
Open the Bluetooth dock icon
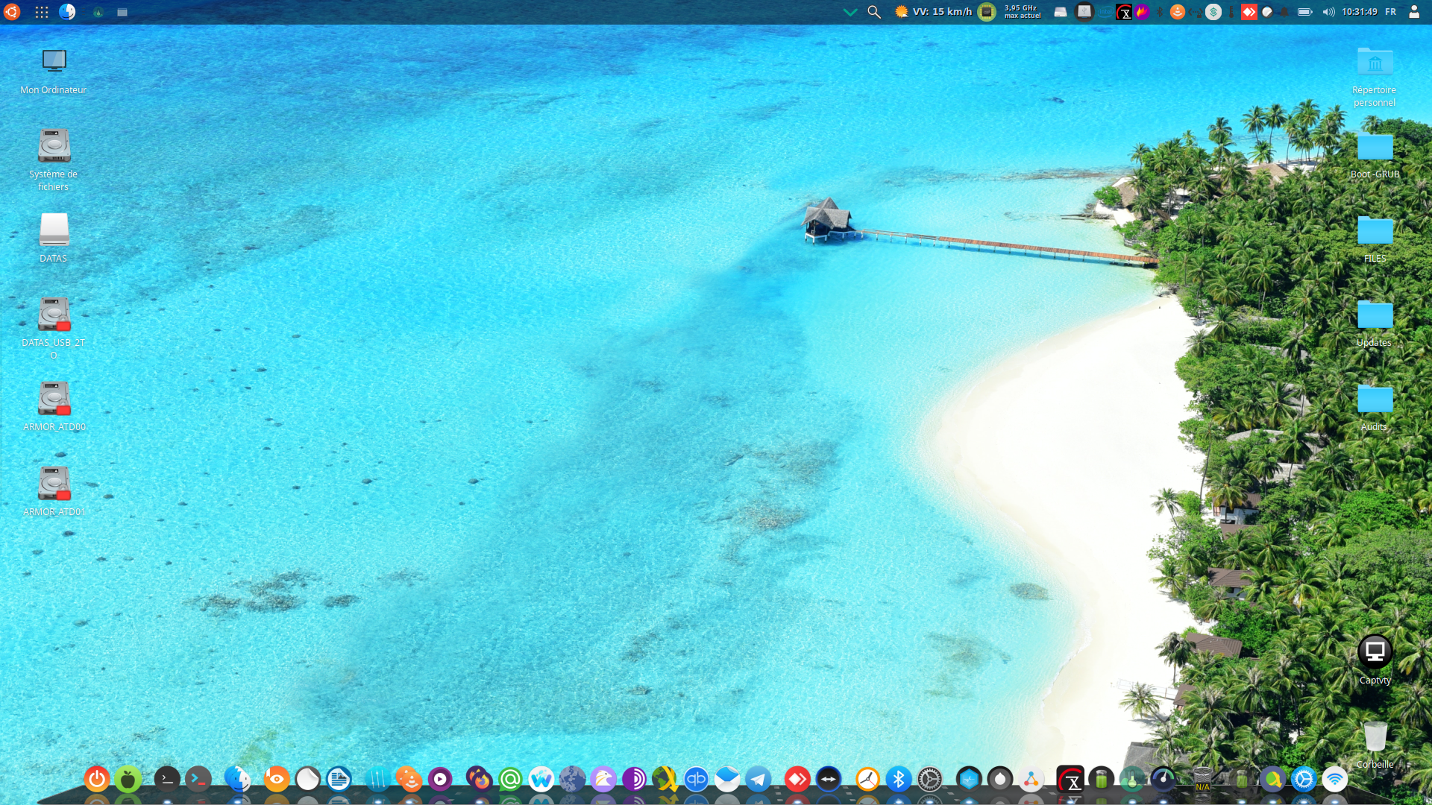pos(899,780)
